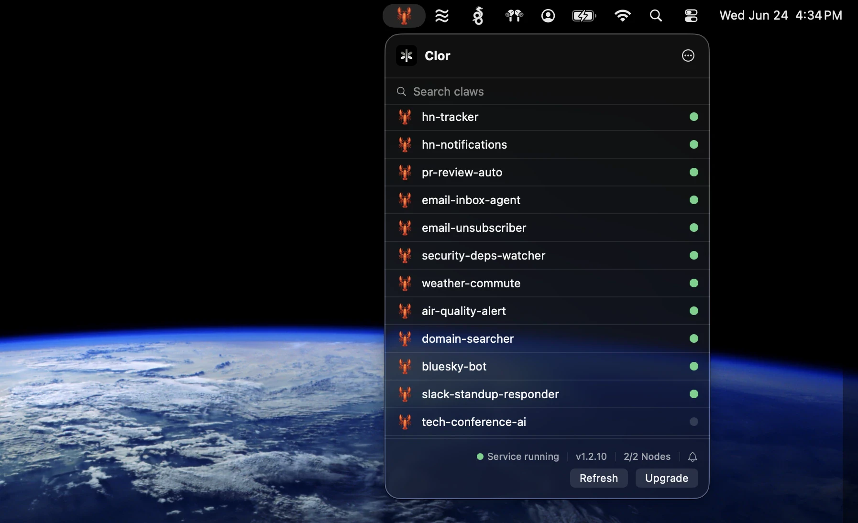The height and width of the screenshot is (523, 858).
Task: Open the lobster Clor menu bar icon
Action: point(404,16)
